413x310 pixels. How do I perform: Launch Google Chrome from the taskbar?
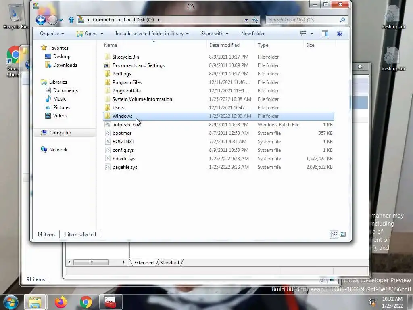point(86,302)
